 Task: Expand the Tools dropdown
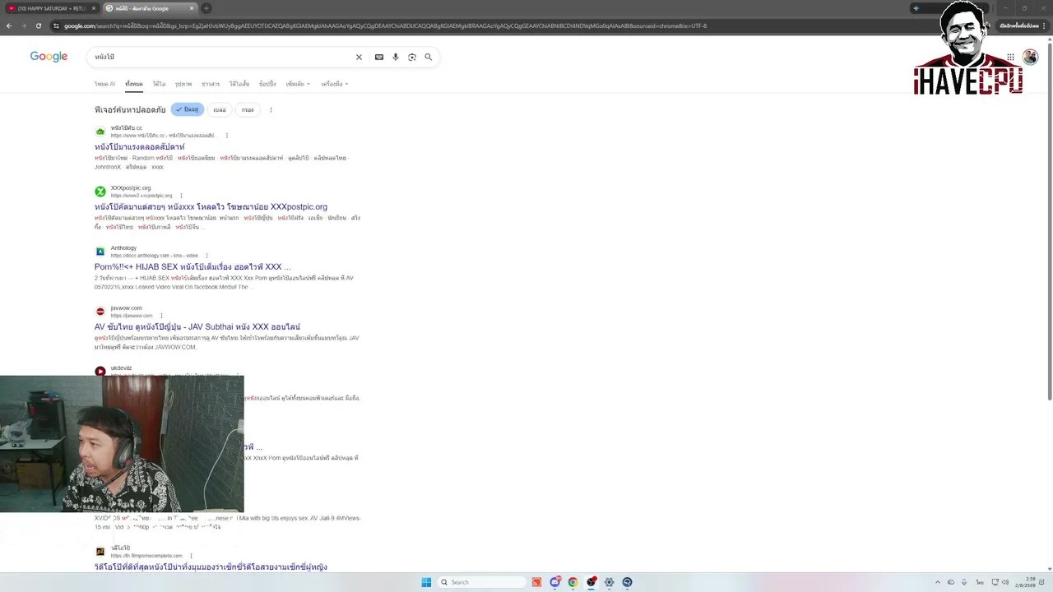coord(335,84)
